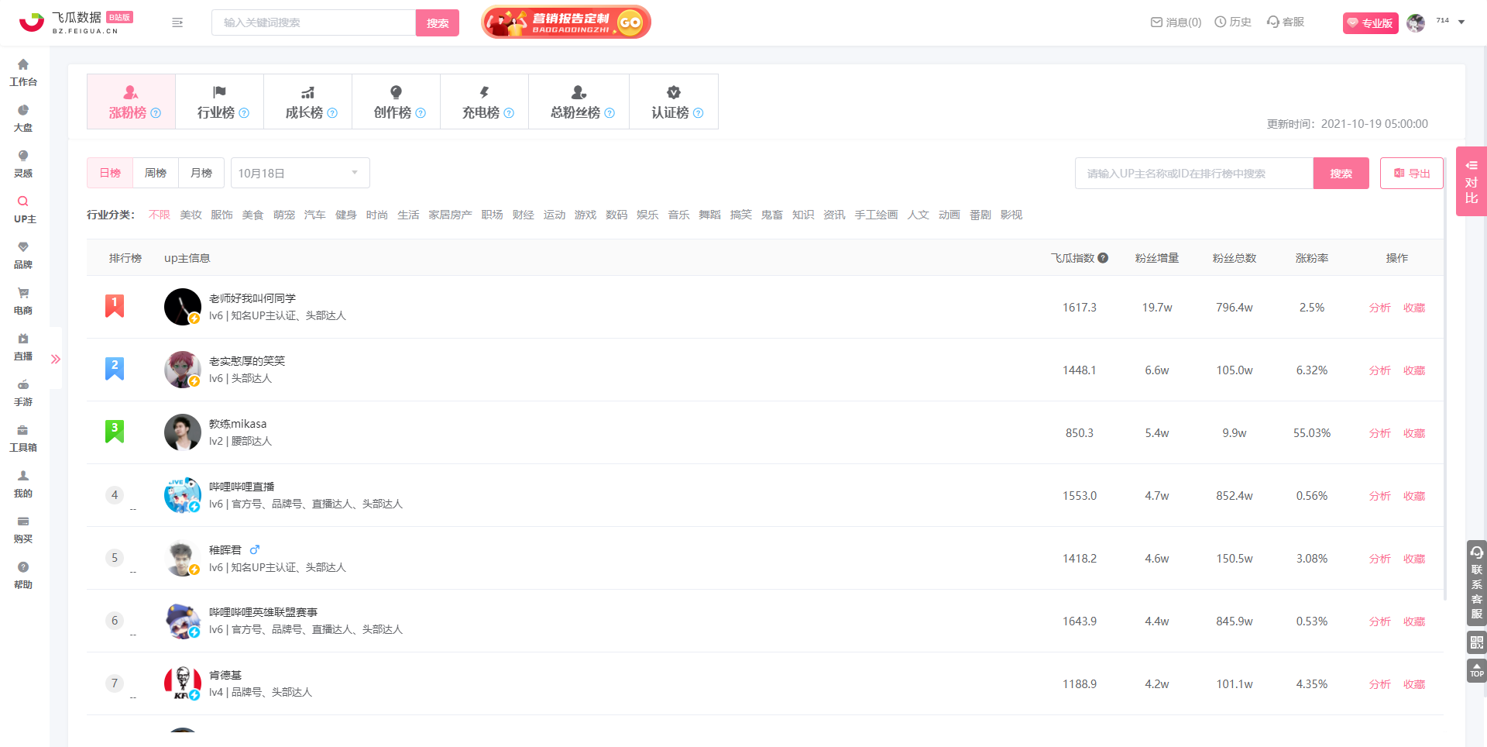Focus the UP主 name search field
1487x747 pixels.
tap(1193, 173)
